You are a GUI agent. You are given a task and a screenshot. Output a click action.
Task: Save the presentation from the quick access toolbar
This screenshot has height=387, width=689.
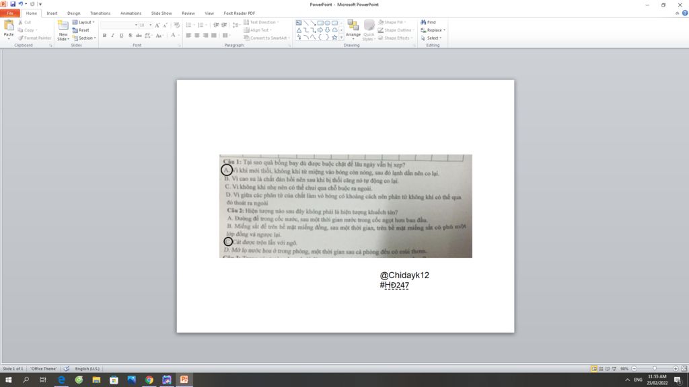(x=13, y=4)
